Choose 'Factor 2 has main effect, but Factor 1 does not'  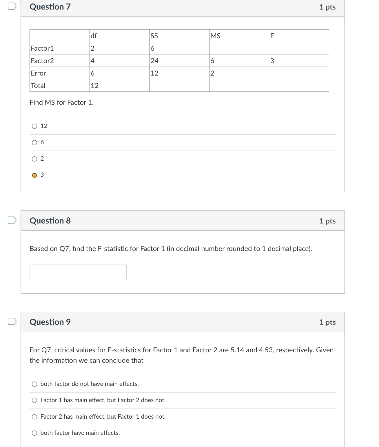tap(34, 417)
